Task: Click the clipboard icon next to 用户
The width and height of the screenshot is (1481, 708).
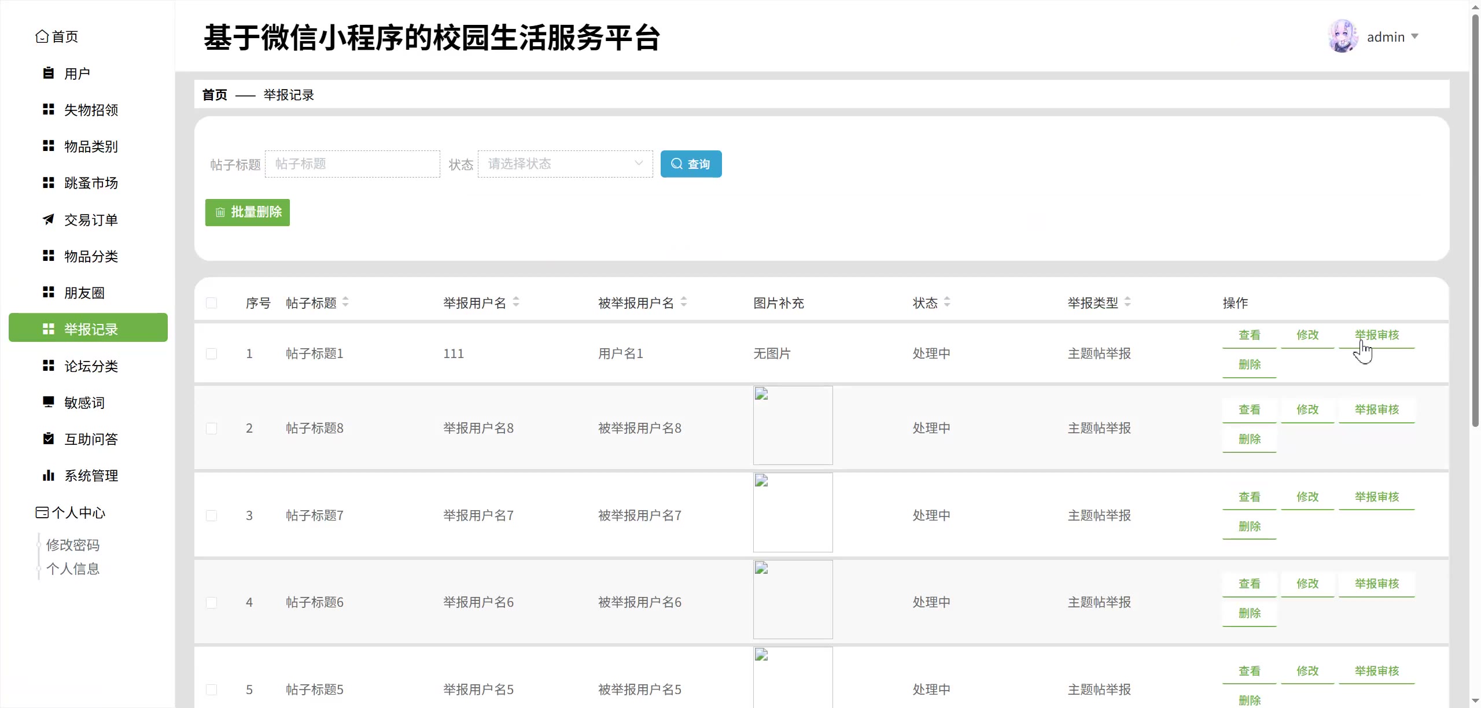Action: point(49,73)
